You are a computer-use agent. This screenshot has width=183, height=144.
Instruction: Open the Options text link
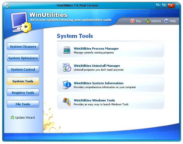156,21
